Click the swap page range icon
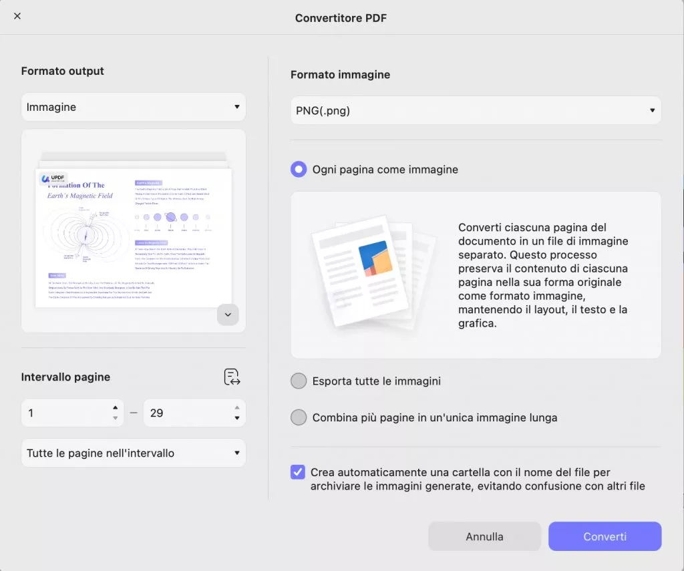Image resolution: width=684 pixels, height=571 pixels. (232, 377)
